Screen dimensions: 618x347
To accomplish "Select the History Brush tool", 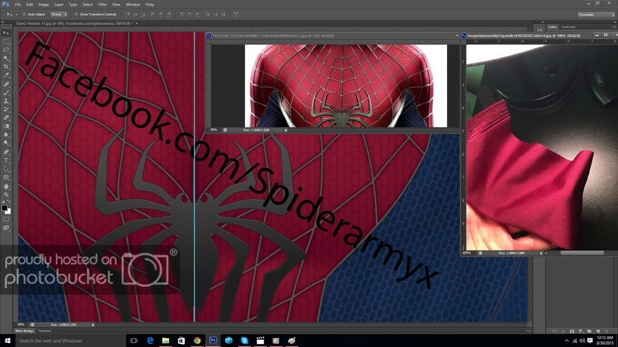I will [x=6, y=110].
